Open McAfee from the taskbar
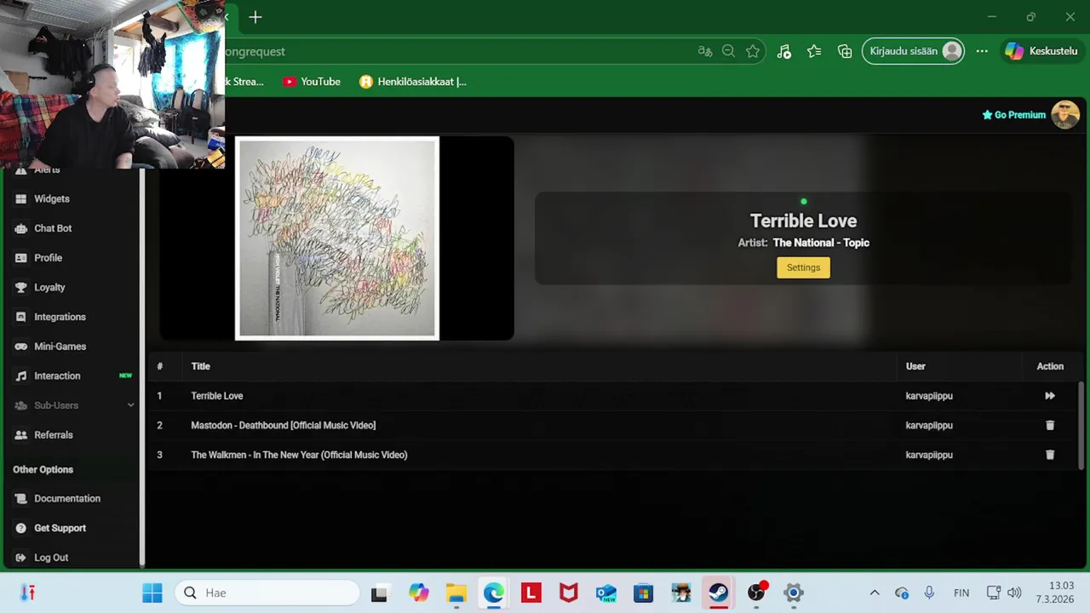Image resolution: width=1090 pixels, height=613 pixels. click(x=568, y=593)
